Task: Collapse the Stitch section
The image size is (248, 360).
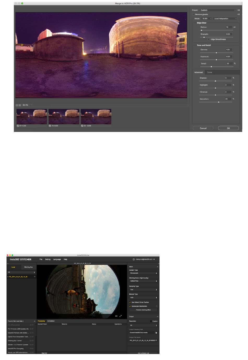Action: [x=157, y=267]
